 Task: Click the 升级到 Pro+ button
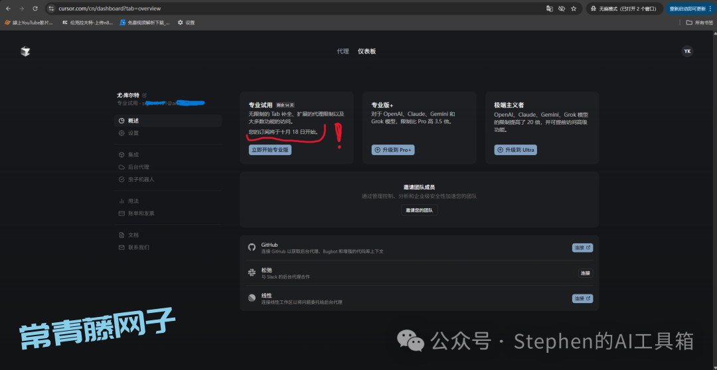[393, 150]
